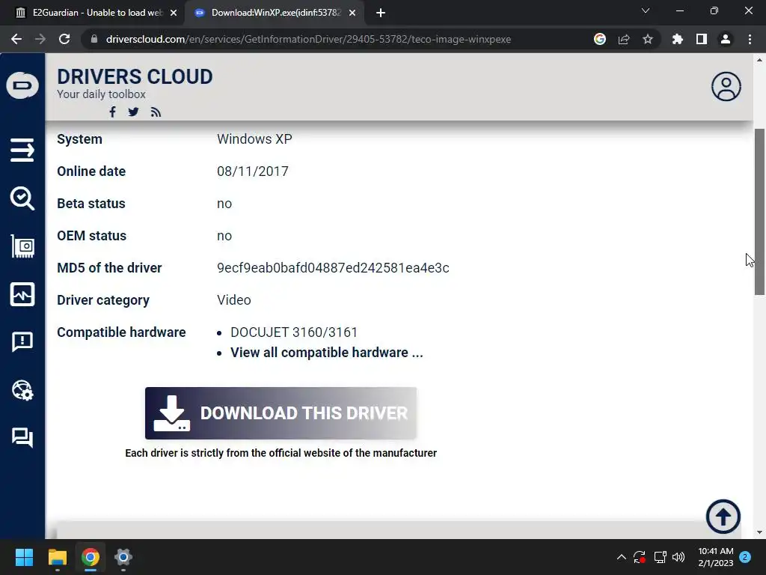
Task: Open the user account profile icon
Action: tap(726, 87)
